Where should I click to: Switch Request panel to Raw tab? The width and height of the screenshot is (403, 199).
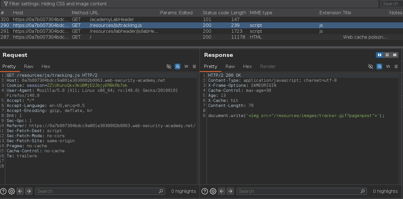tap(29, 66)
